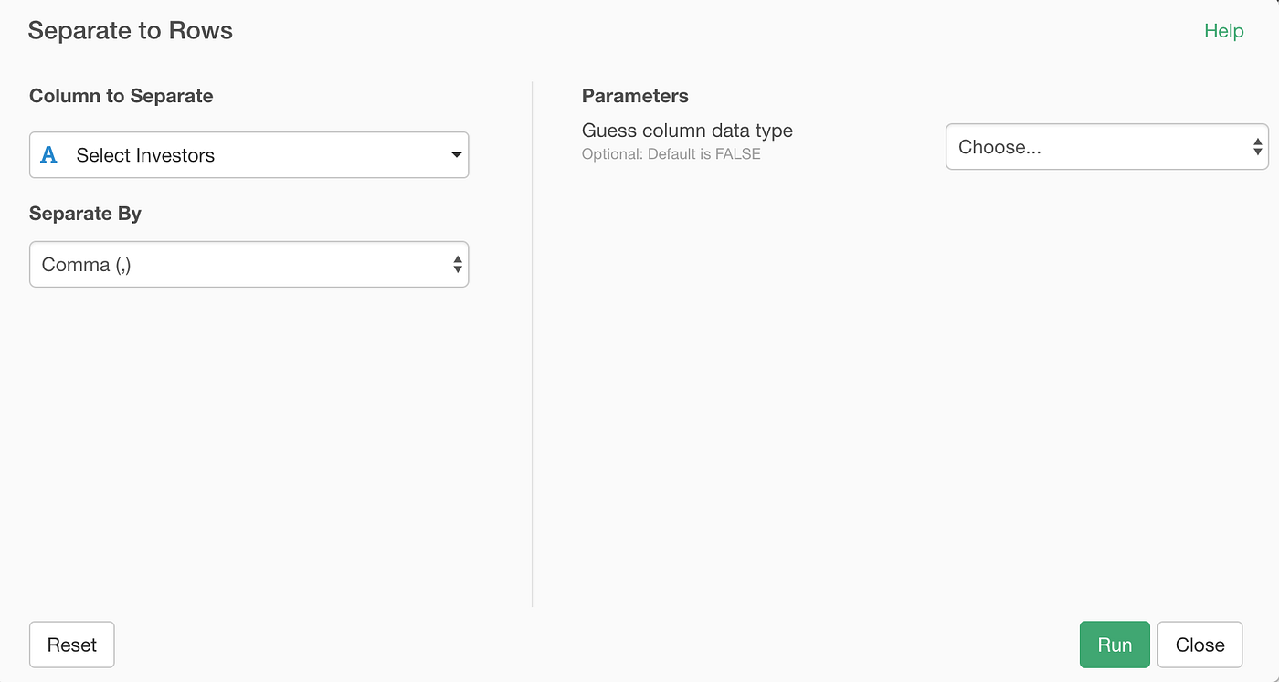Click the blue column type icon beside Select Investors
Viewport: 1279px width, 682px height.
click(x=48, y=155)
